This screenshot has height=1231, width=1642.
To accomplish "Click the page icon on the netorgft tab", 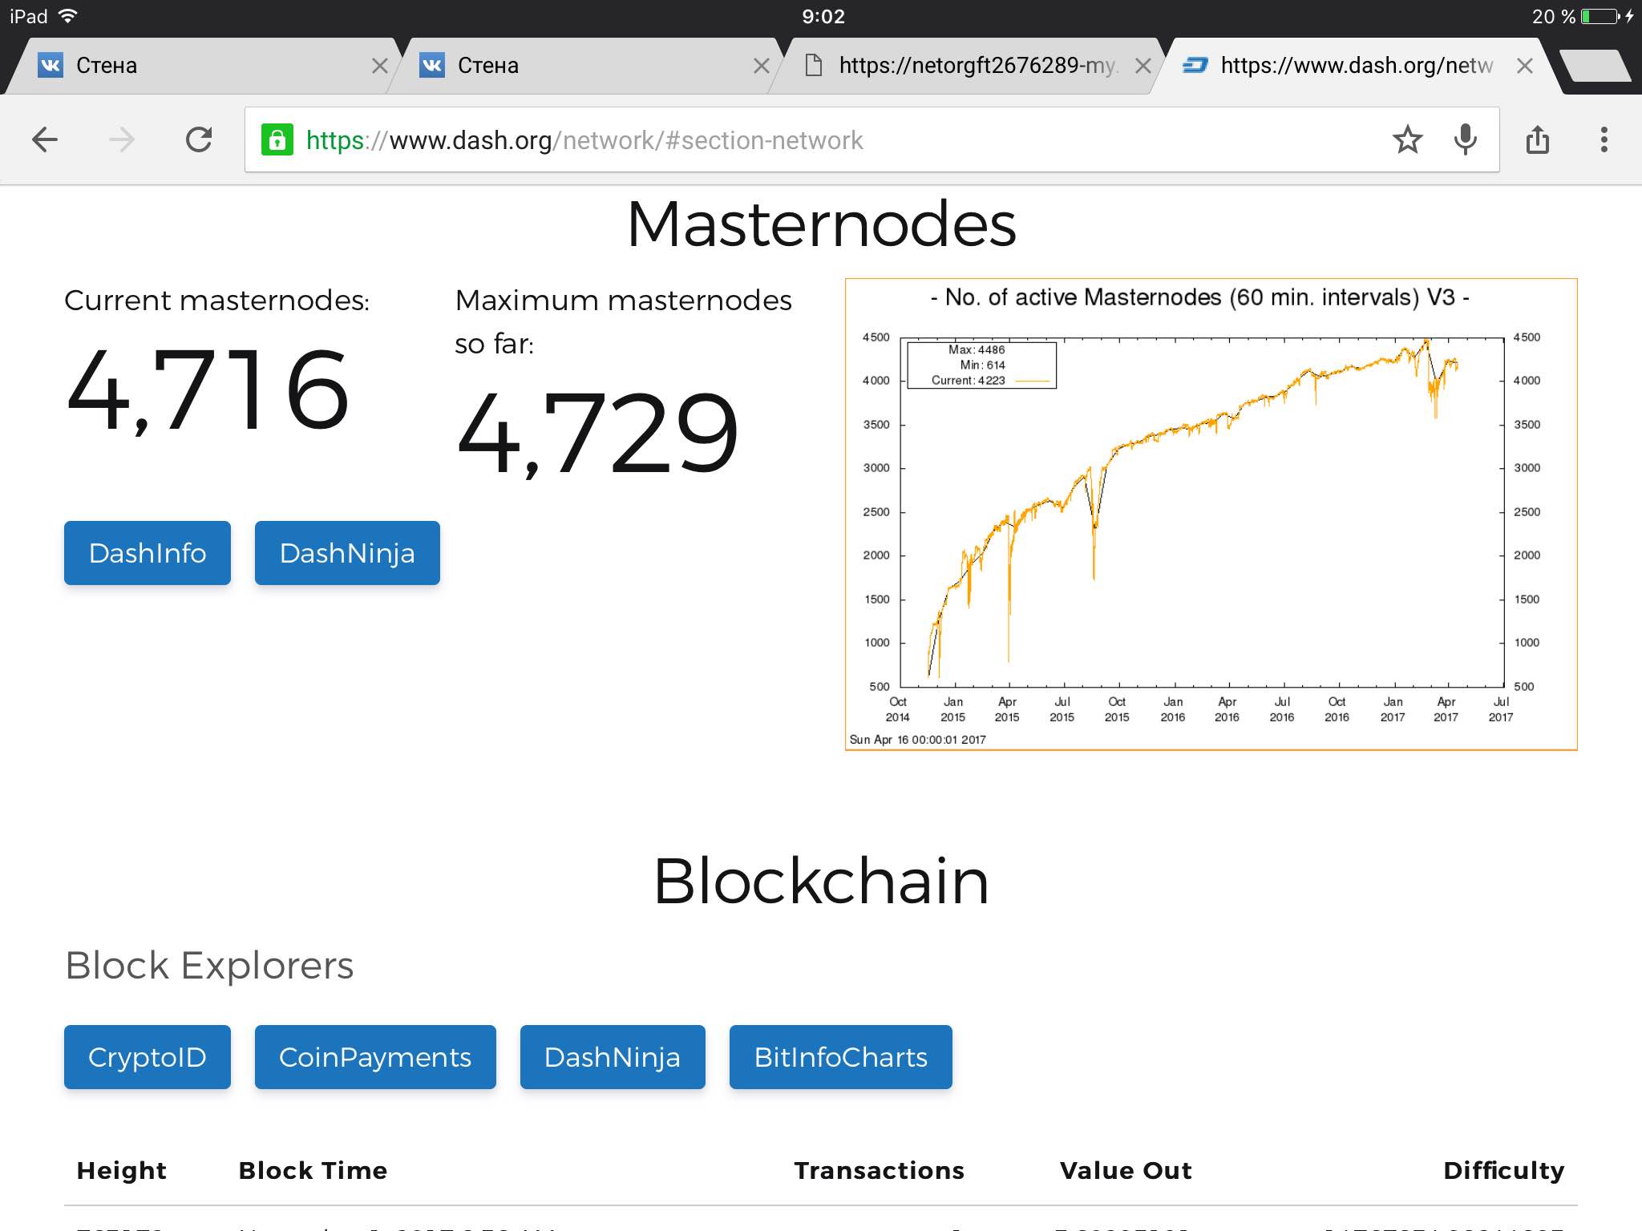I will (814, 65).
